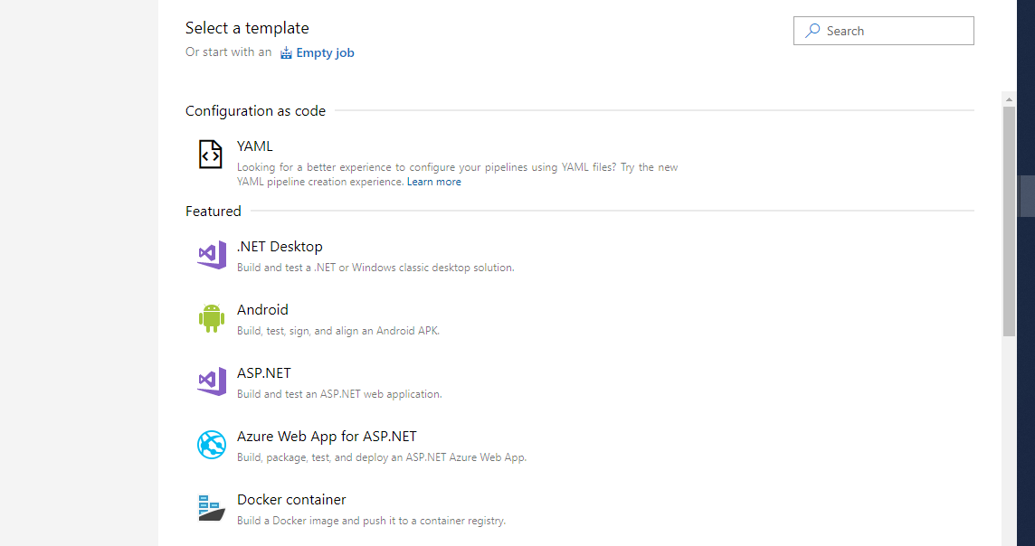This screenshot has width=1035, height=546.
Task: Select the YAML template title
Action: tap(255, 146)
